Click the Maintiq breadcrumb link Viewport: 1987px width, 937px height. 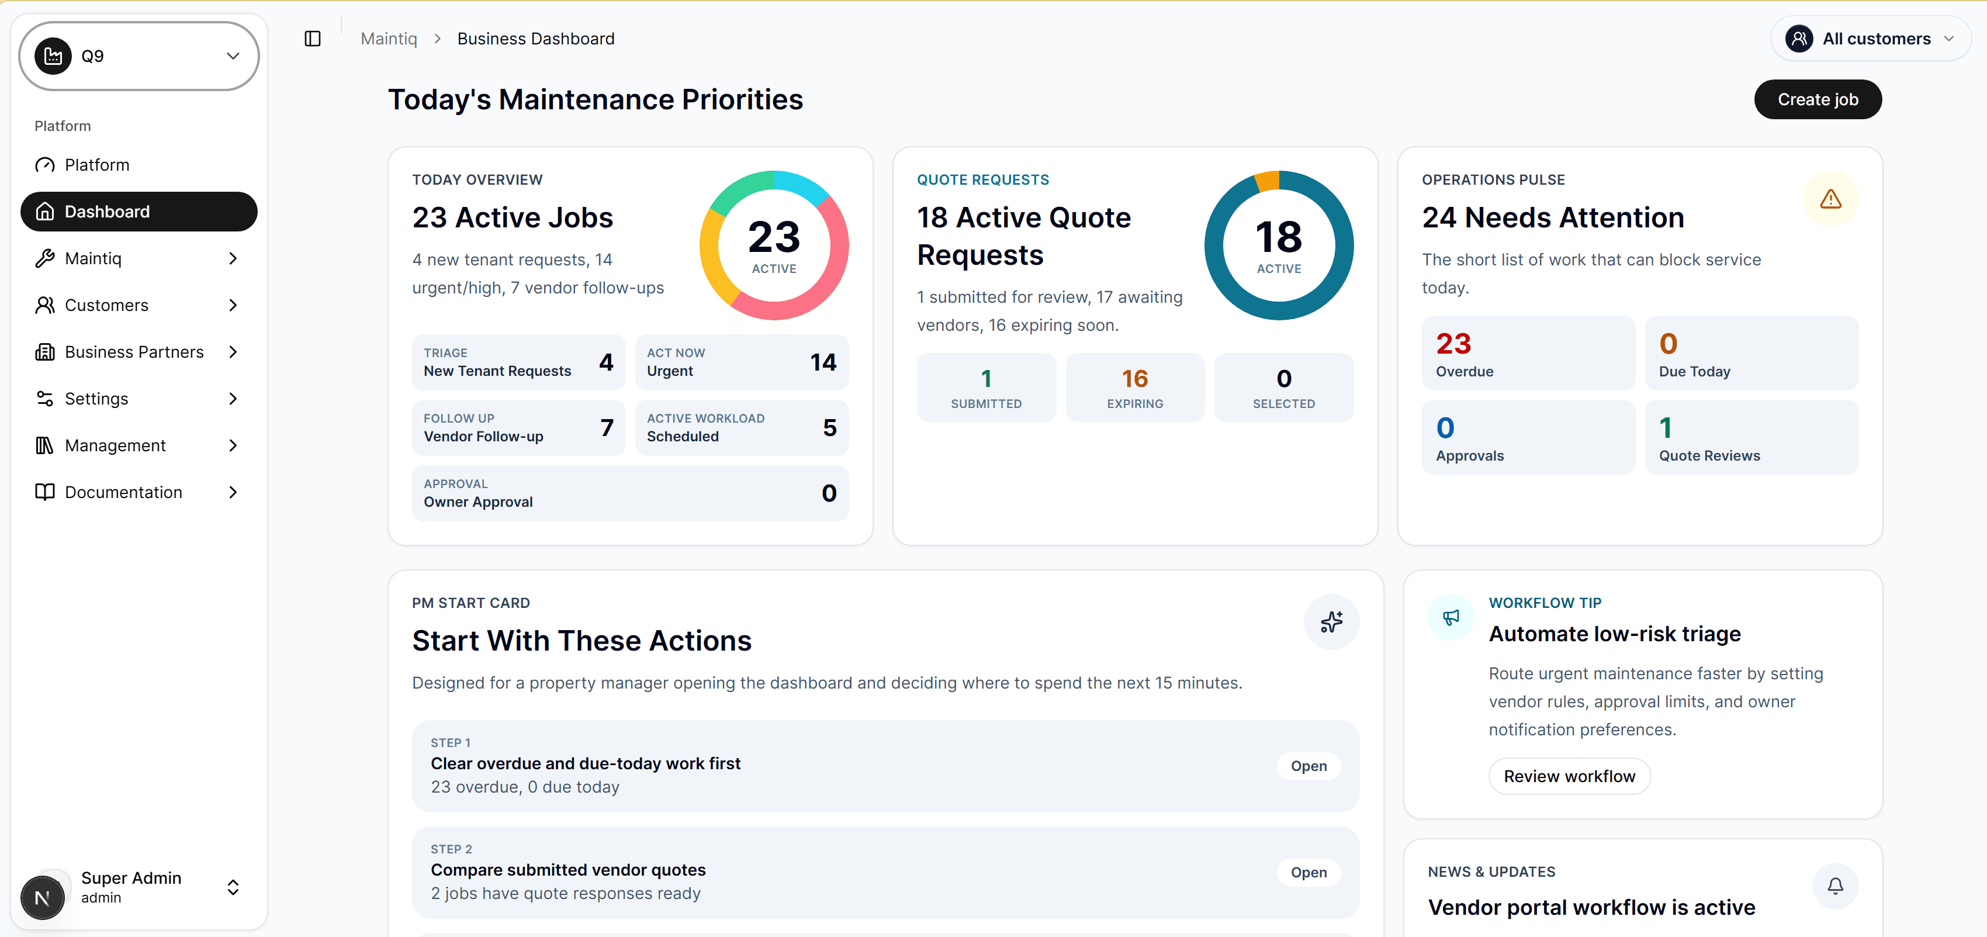(389, 39)
